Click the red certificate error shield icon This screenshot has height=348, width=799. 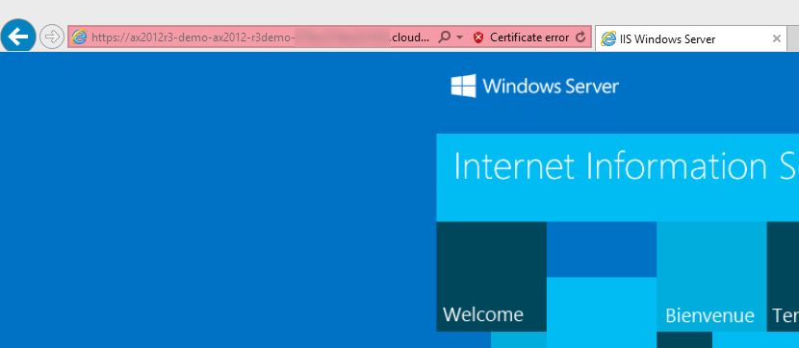tap(478, 37)
